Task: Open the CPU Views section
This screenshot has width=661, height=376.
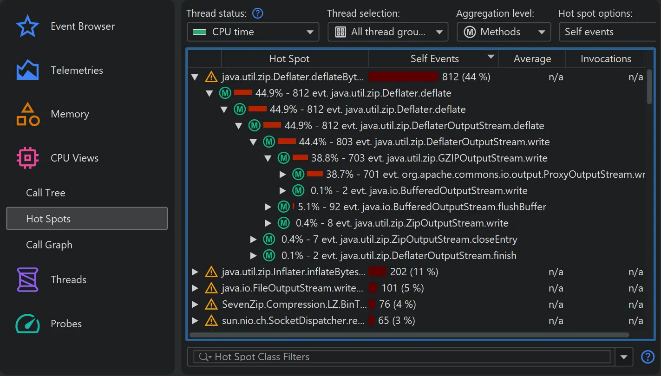Action: click(x=74, y=158)
